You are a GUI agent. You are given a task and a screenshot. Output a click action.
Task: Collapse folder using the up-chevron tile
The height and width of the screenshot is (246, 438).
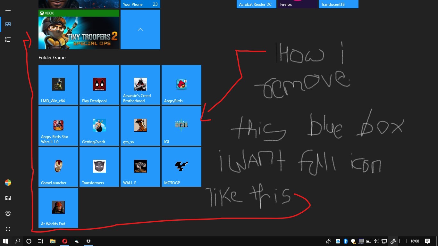140,29
